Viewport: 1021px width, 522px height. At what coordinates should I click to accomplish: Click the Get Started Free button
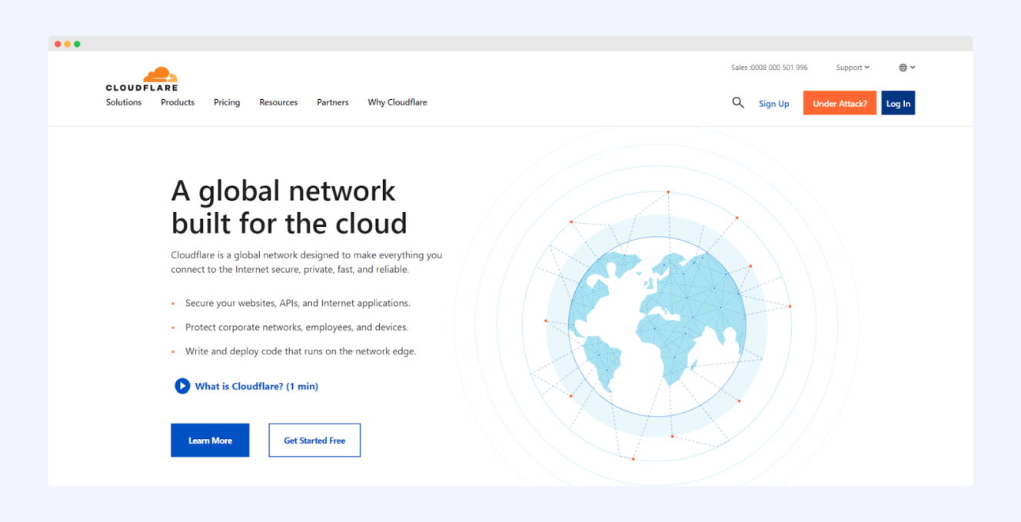[314, 441]
